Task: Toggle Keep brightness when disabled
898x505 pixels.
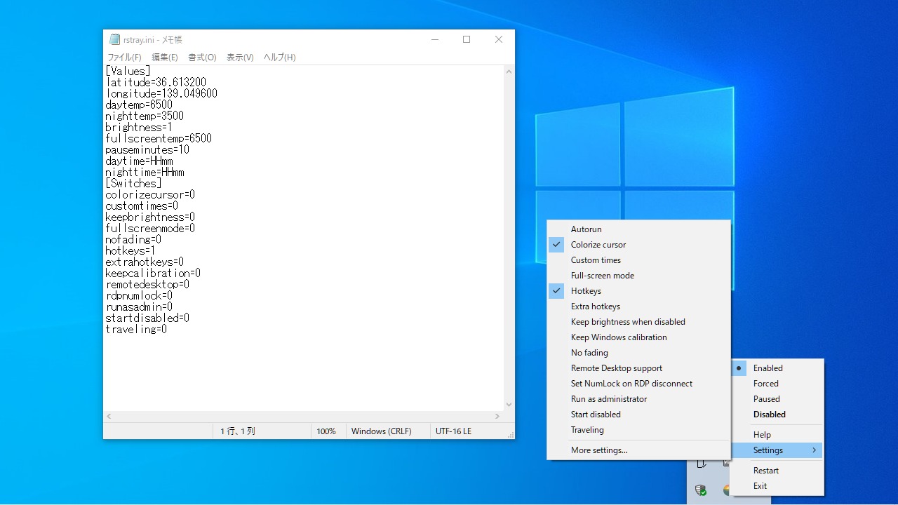Action: click(638, 322)
